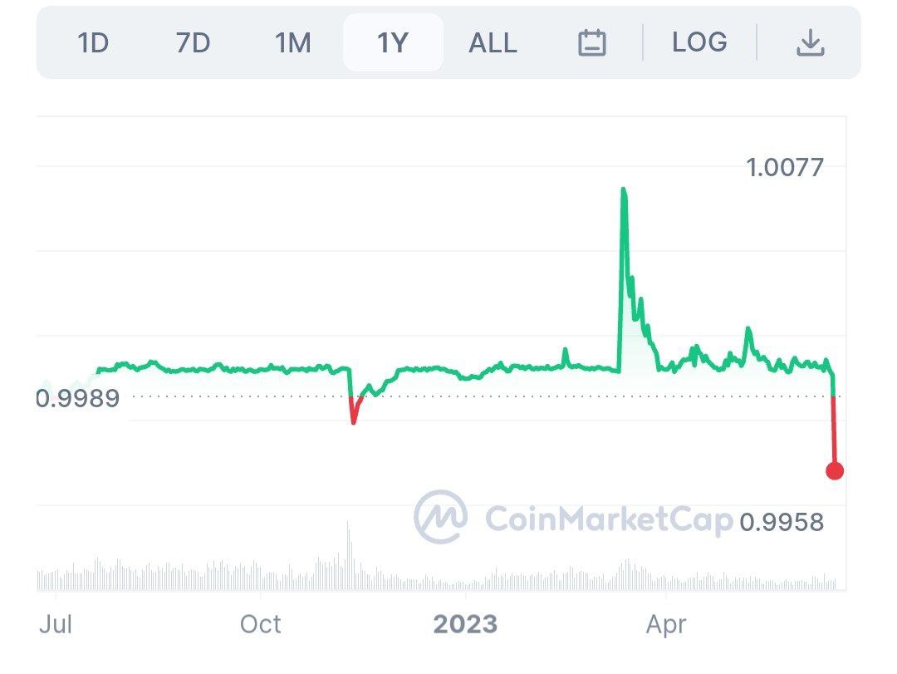
Task: Select the 1M time range
Action: click(292, 42)
